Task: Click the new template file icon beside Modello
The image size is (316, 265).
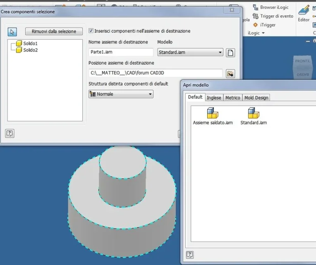Action: click(230, 53)
